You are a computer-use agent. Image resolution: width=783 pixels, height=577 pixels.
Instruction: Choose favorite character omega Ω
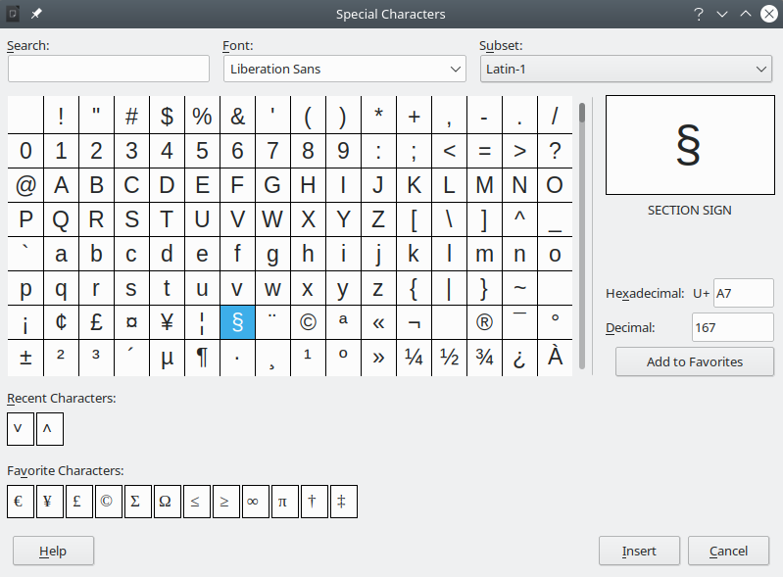(x=168, y=502)
